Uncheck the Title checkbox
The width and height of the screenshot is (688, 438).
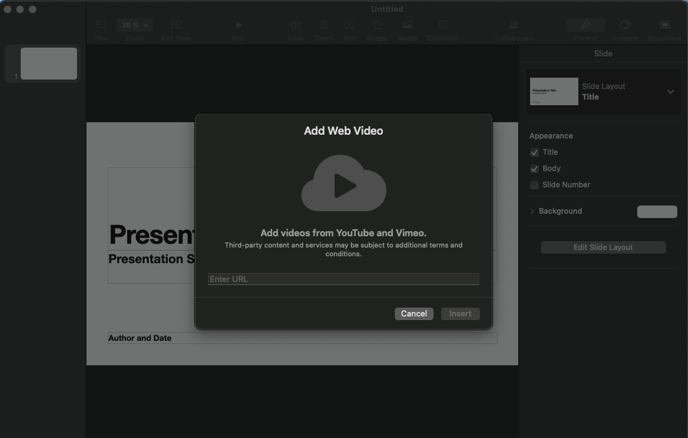point(534,152)
